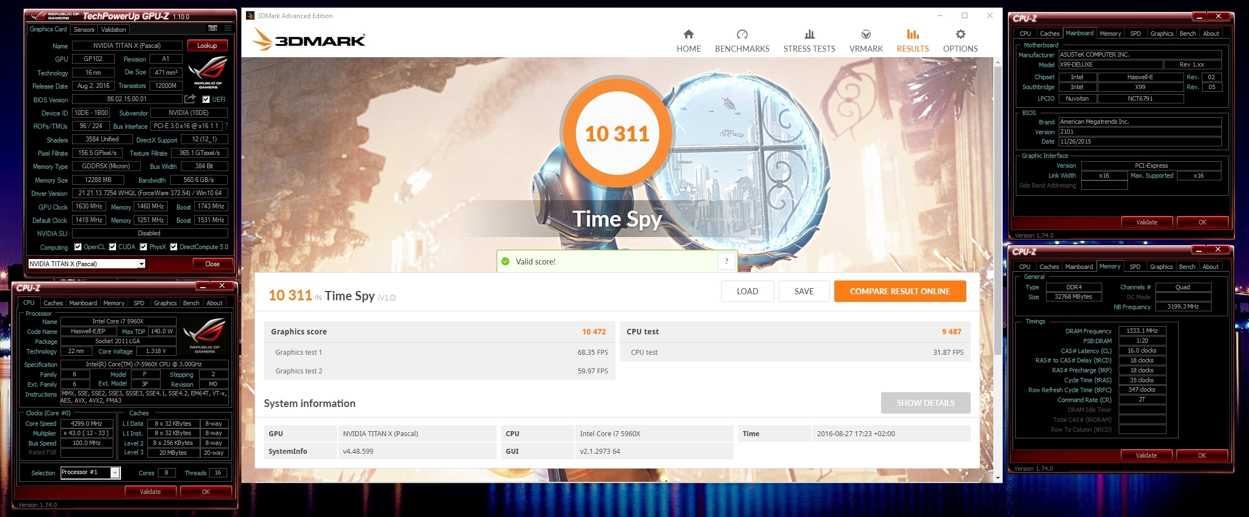Click the GPU-Z camera screenshot icon
This screenshot has width=1249, height=517.
tap(213, 29)
